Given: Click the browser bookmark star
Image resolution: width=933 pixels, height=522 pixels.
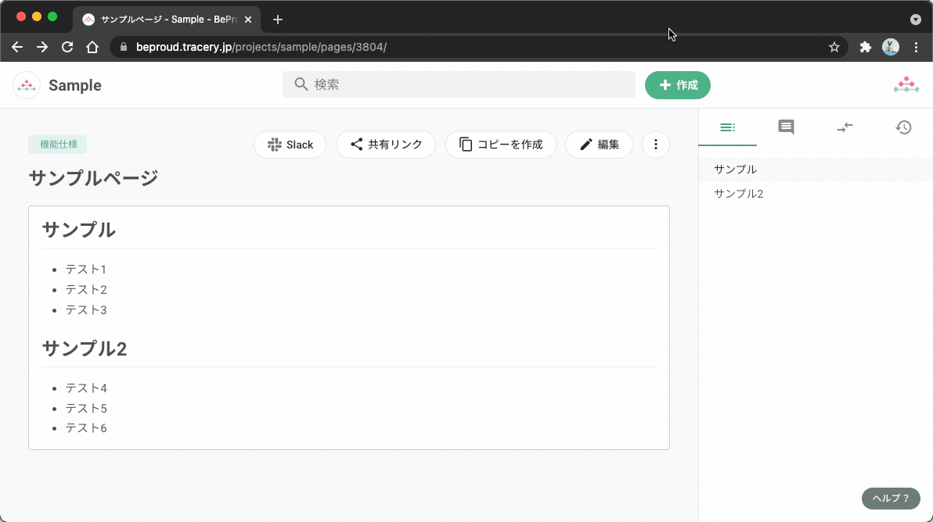Looking at the screenshot, I should (834, 47).
